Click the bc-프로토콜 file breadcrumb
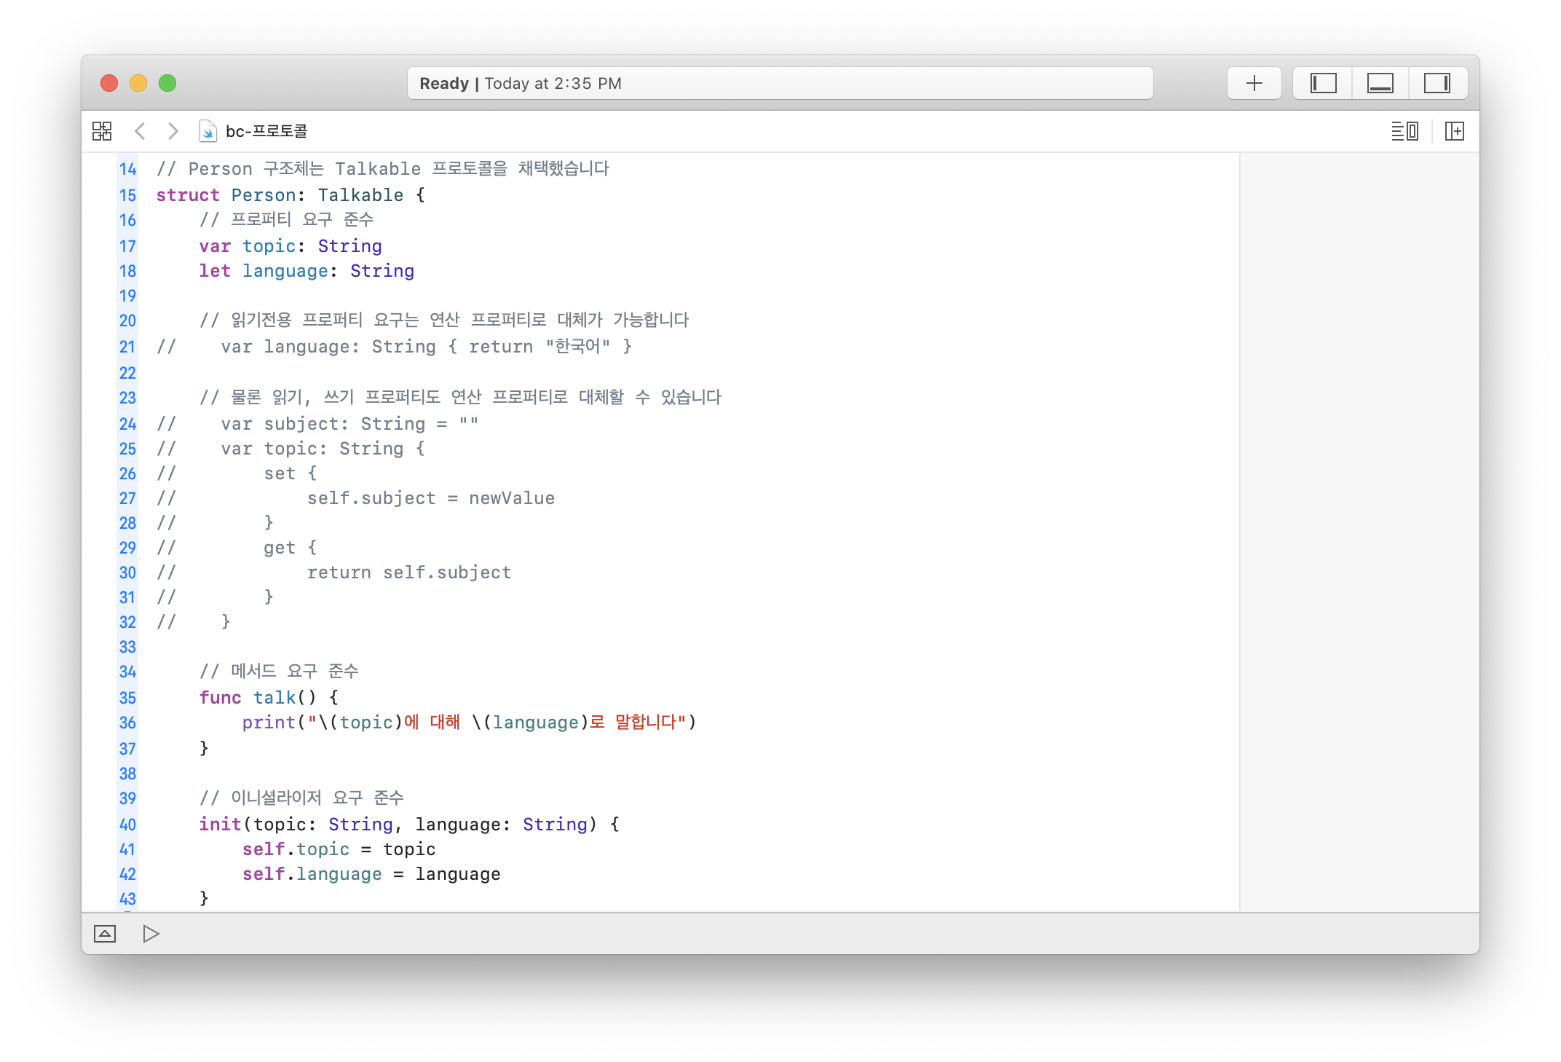This screenshot has height=1062, width=1561. (x=266, y=131)
